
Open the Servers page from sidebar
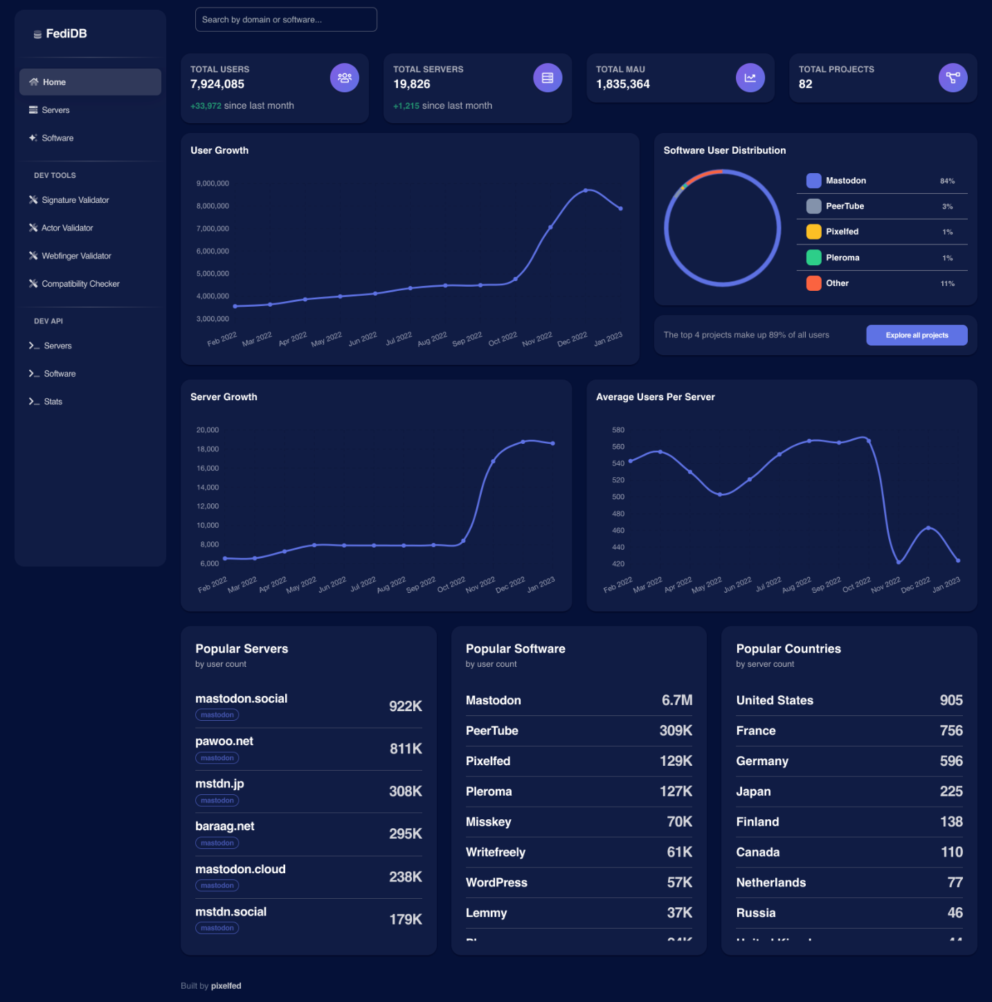point(90,110)
